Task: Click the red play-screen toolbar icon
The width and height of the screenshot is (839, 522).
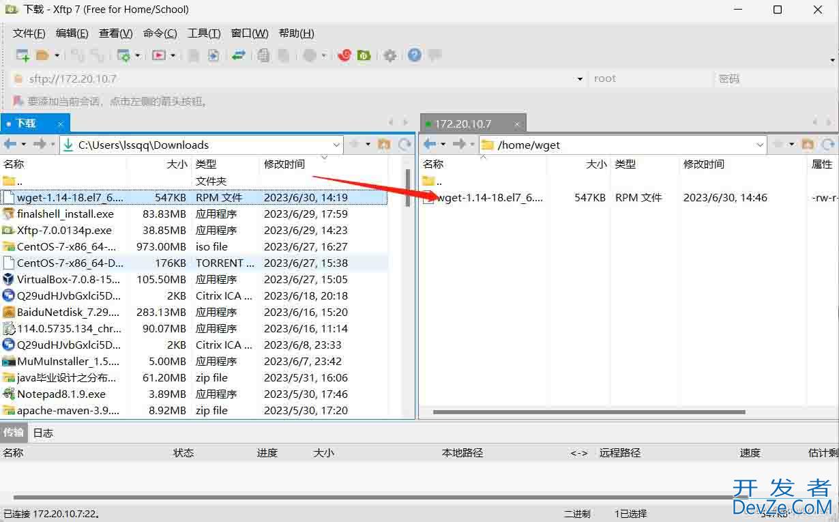Action: click(x=159, y=55)
